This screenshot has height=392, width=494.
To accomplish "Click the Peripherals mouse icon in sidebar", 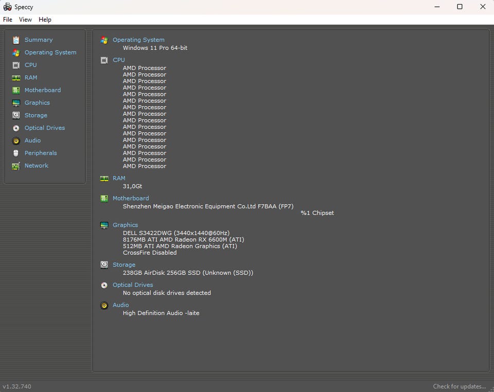I will coord(16,153).
